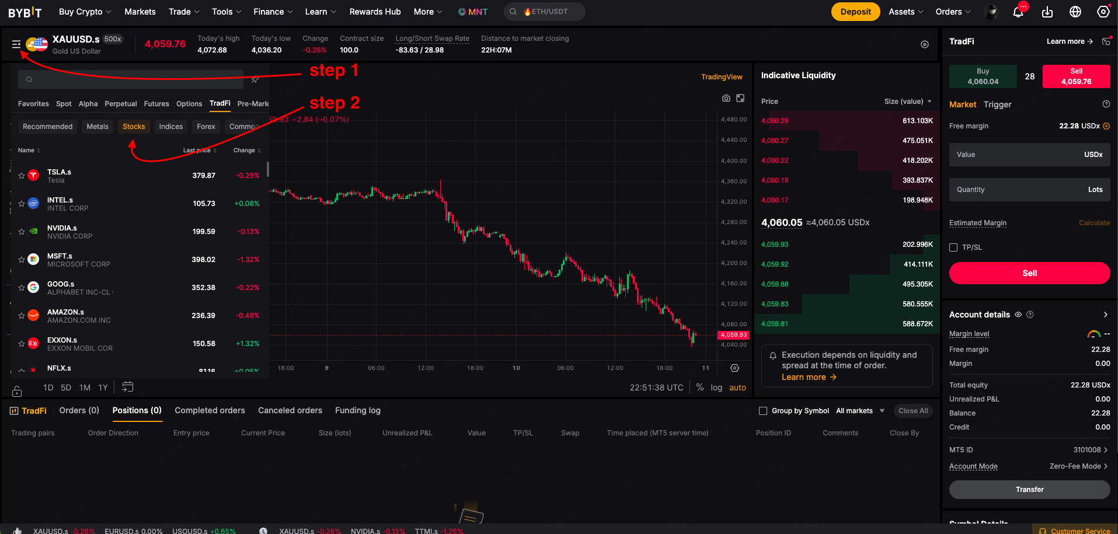
Task: Switch to Perpetual tab in symbol list
Action: pos(121,104)
